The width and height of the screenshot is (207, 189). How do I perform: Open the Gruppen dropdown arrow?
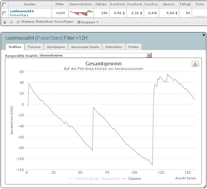pyautogui.click(x=98, y=22)
